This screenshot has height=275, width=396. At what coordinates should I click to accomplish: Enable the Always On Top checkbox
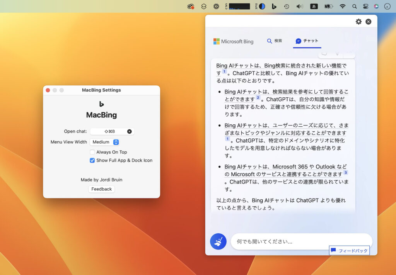click(92, 152)
